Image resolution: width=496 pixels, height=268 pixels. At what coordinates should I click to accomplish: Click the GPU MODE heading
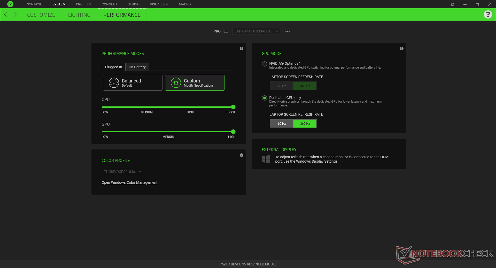pyautogui.click(x=272, y=54)
